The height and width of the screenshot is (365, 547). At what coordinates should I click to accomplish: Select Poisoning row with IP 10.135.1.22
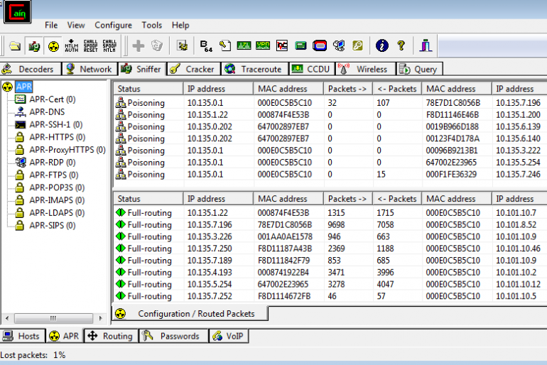(330, 115)
